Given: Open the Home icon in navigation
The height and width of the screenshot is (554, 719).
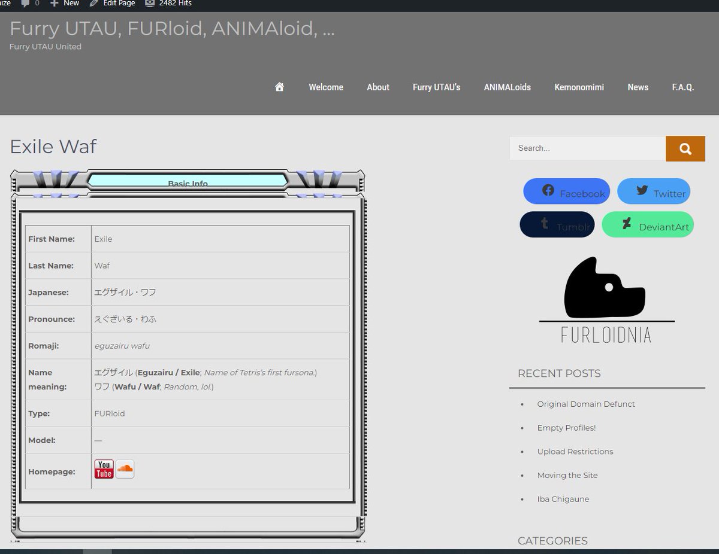Looking at the screenshot, I should click(x=279, y=87).
